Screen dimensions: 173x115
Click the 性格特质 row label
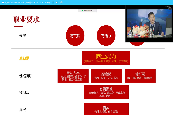26,76
